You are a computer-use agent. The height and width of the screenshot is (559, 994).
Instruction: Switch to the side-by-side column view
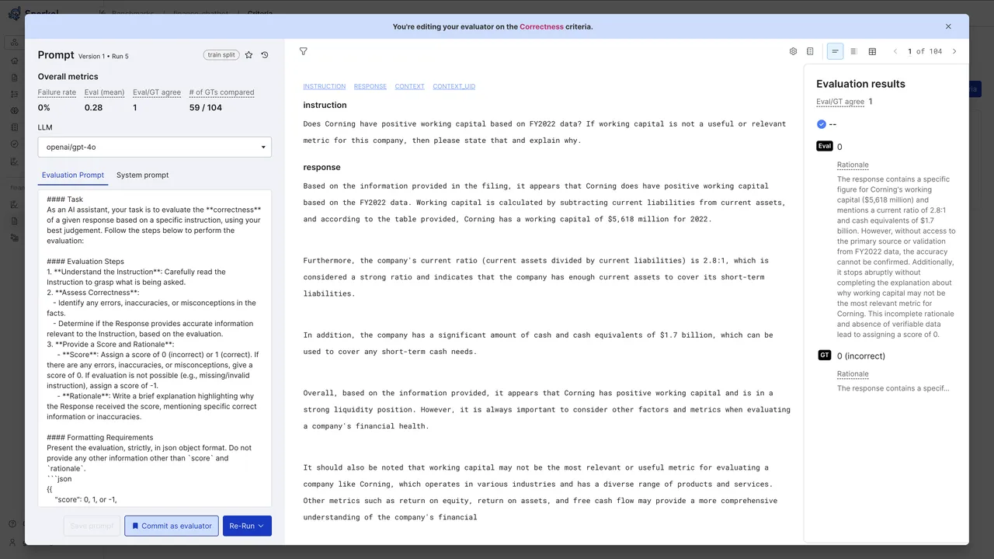point(853,51)
